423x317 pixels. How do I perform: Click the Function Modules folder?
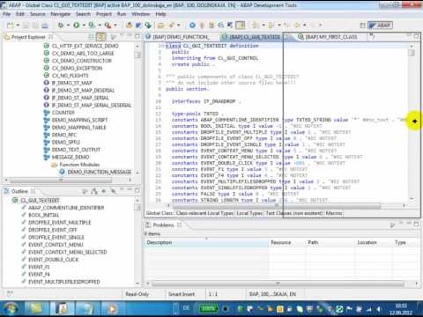[79, 165]
